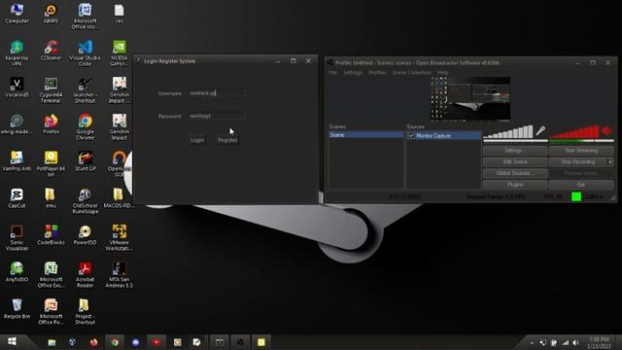Viewport: 622px width, 350px height.
Task: Adjust the microphone volume bar in OBS
Action: [508, 131]
